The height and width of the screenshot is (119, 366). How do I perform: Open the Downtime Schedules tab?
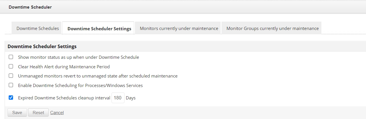[38, 29]
